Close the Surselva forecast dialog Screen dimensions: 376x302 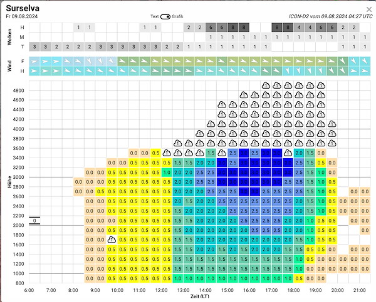pyautogui.click(x=369, y=9)
